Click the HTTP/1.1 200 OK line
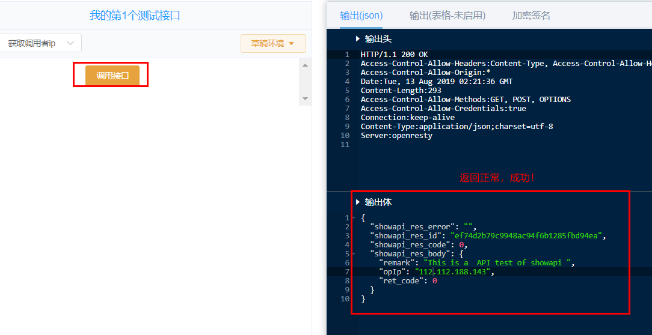Image resolution: width=652 pixels, height=335 pixels. click(394, 55)
